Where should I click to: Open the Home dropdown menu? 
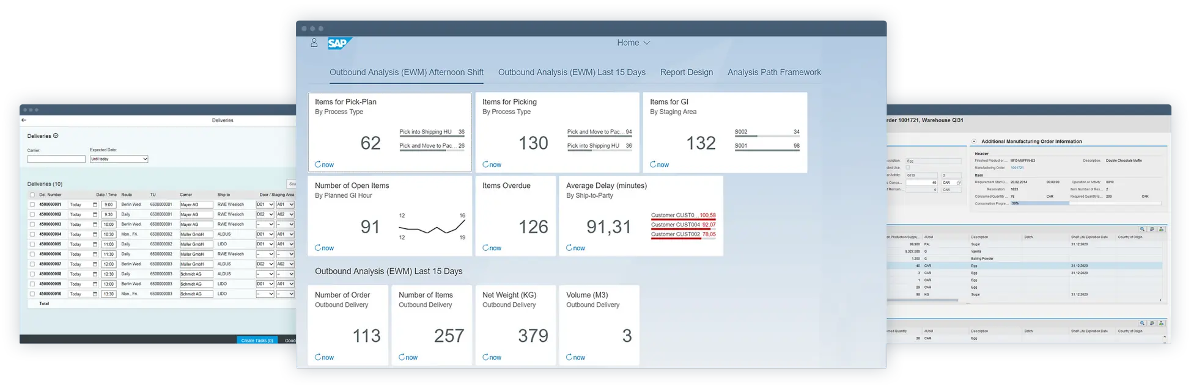point(633,43)
